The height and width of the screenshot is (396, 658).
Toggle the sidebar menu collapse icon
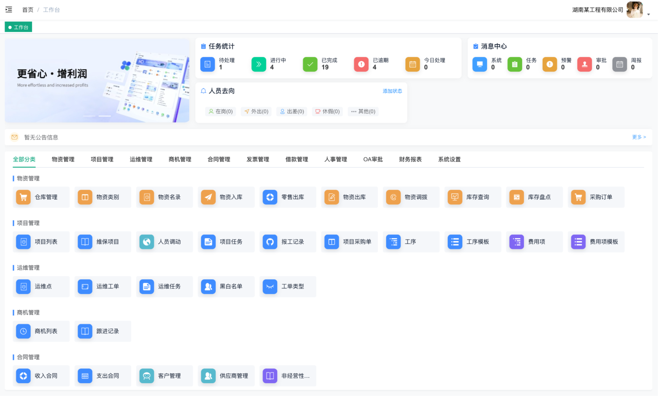click(9, 10)
